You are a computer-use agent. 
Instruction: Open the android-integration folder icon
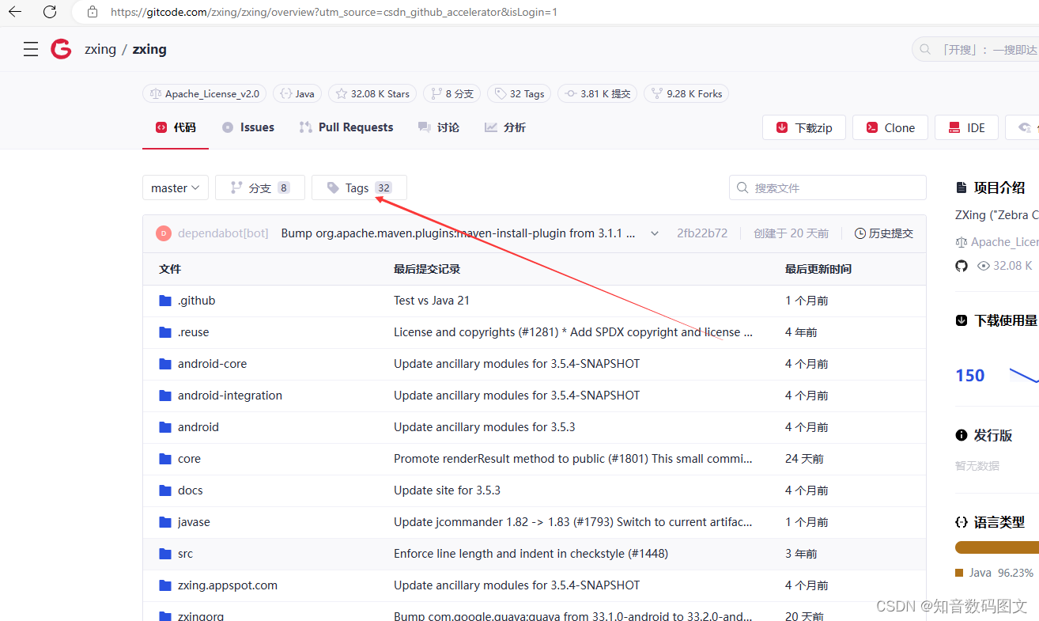165,396
